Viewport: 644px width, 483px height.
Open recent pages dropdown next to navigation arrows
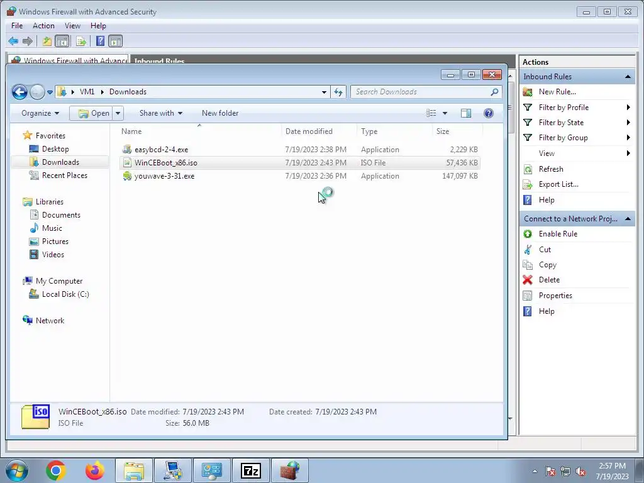[x=50, y=92]
